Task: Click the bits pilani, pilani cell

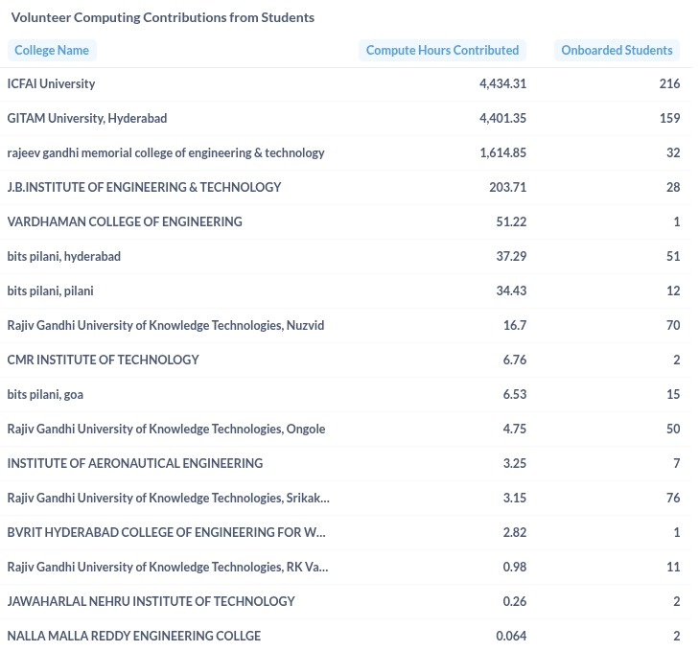Action: [x=51, y=291]
